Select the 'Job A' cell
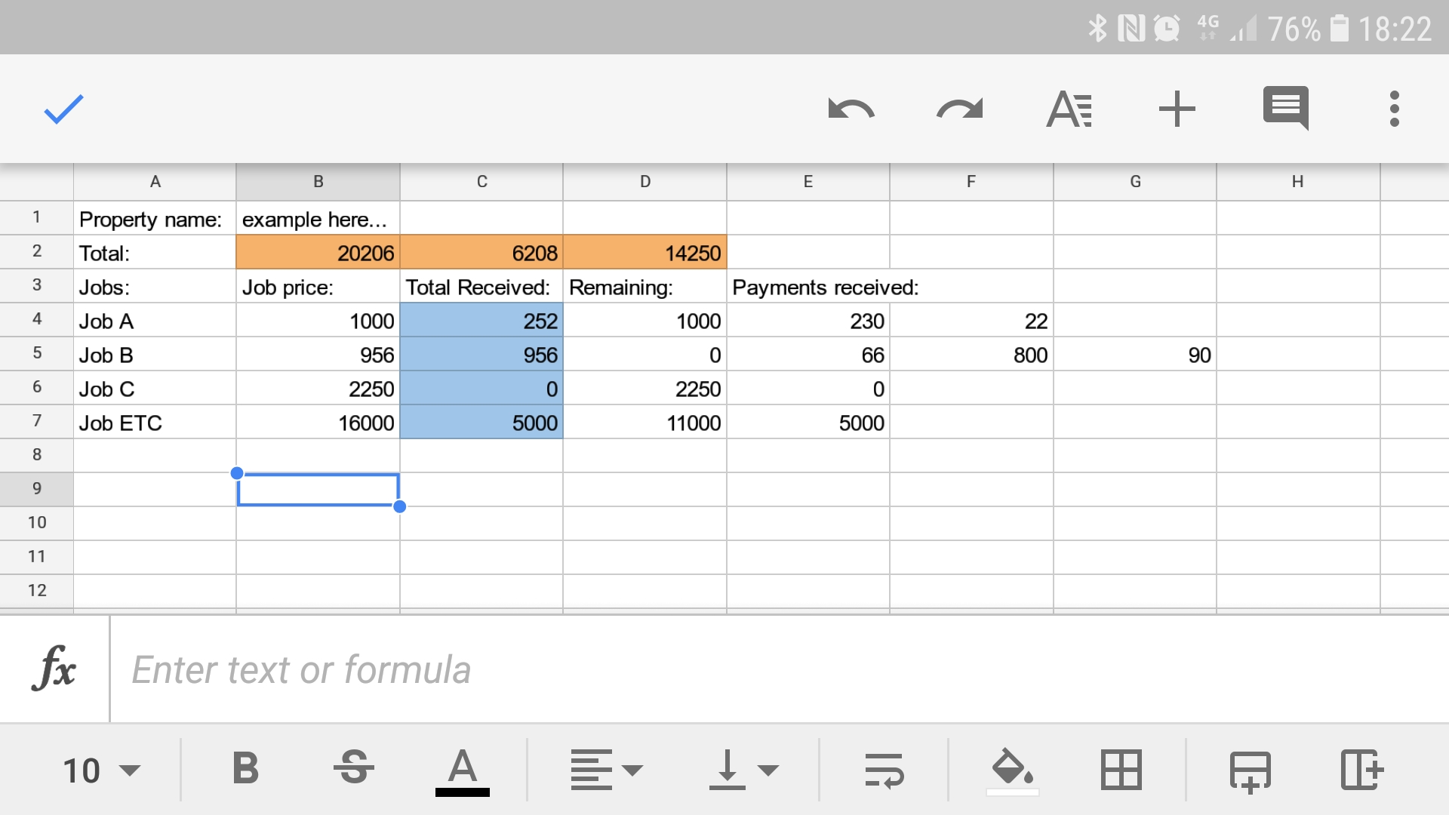This screenshot has width=1449, height=815. pyautogui.click(x=155, y=320)
